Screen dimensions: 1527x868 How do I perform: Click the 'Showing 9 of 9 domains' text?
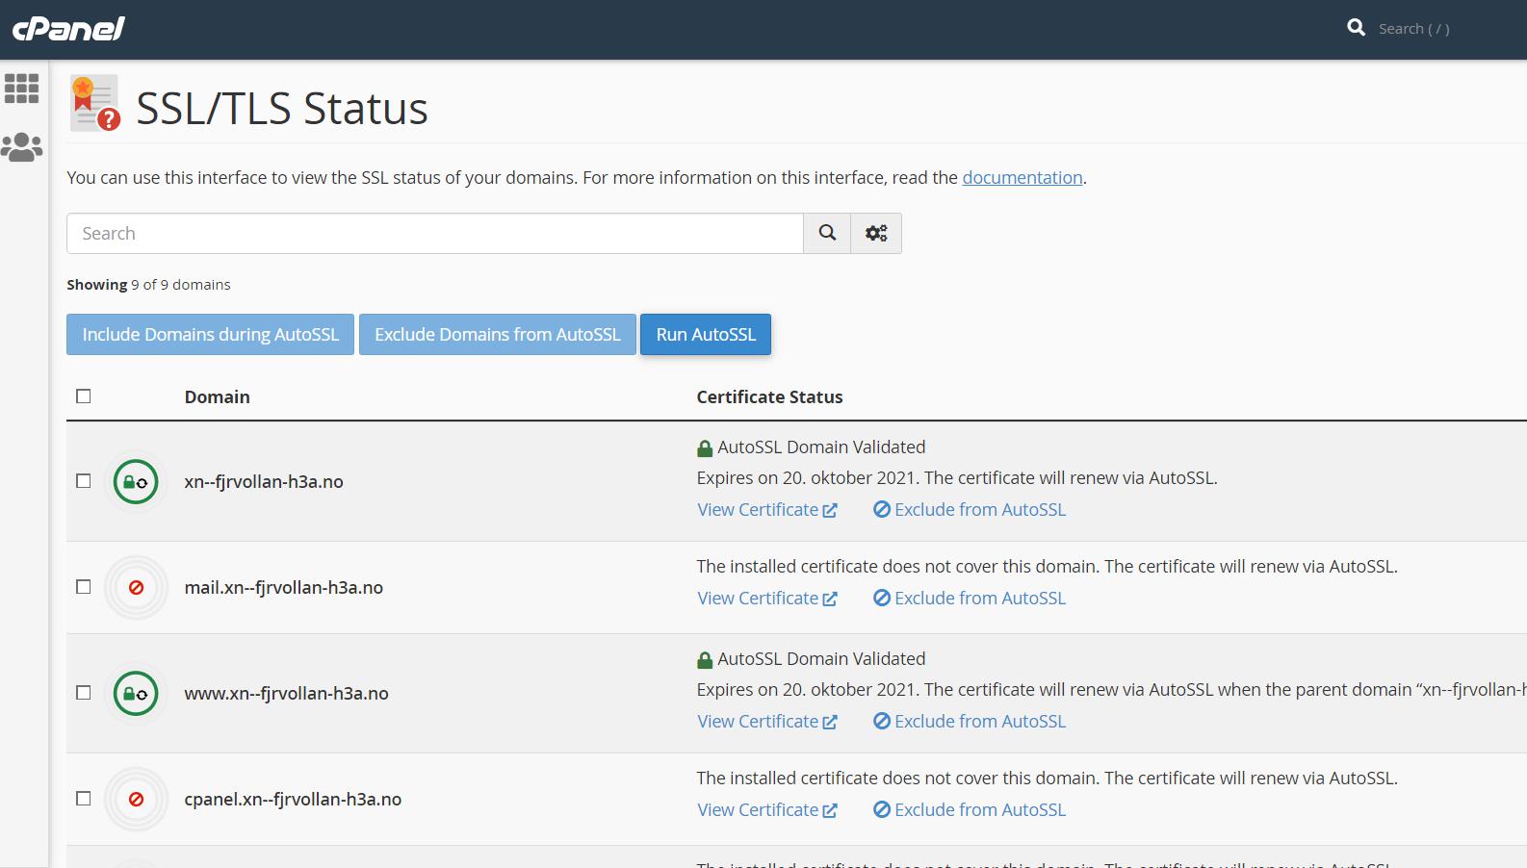[x=148, y=284]
